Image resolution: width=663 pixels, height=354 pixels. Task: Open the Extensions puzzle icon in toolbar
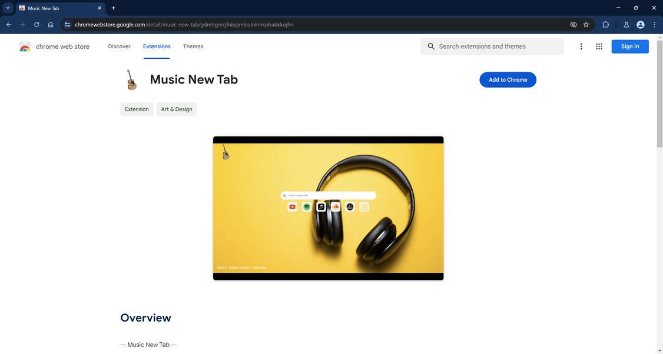605,25
